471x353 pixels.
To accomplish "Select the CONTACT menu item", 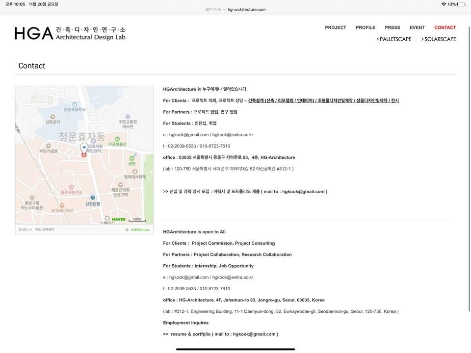I will 445,27.
